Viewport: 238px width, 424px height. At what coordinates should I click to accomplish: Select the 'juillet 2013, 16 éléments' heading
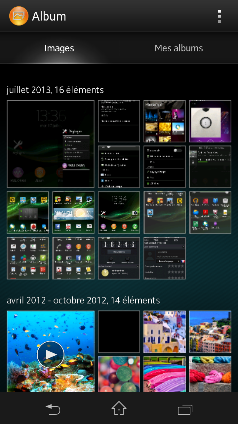click(55, 90)
